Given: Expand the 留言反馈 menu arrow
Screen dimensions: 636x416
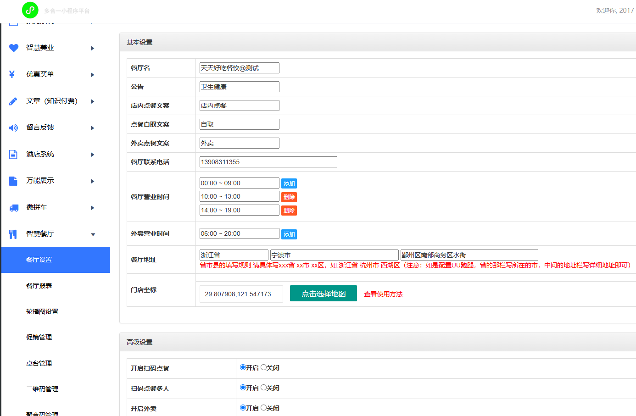Looking at the screenshot, I should 93,128.
